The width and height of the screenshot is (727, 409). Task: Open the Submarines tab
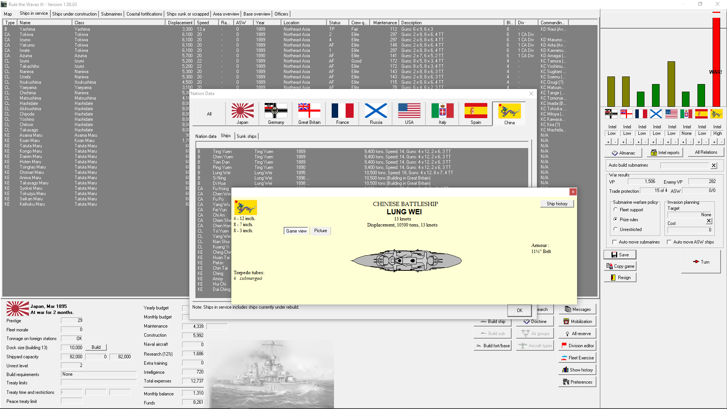[x=111, y=14]
